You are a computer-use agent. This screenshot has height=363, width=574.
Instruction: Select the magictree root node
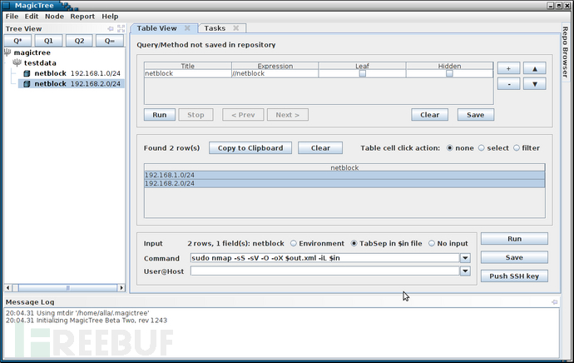click(32, 52)
